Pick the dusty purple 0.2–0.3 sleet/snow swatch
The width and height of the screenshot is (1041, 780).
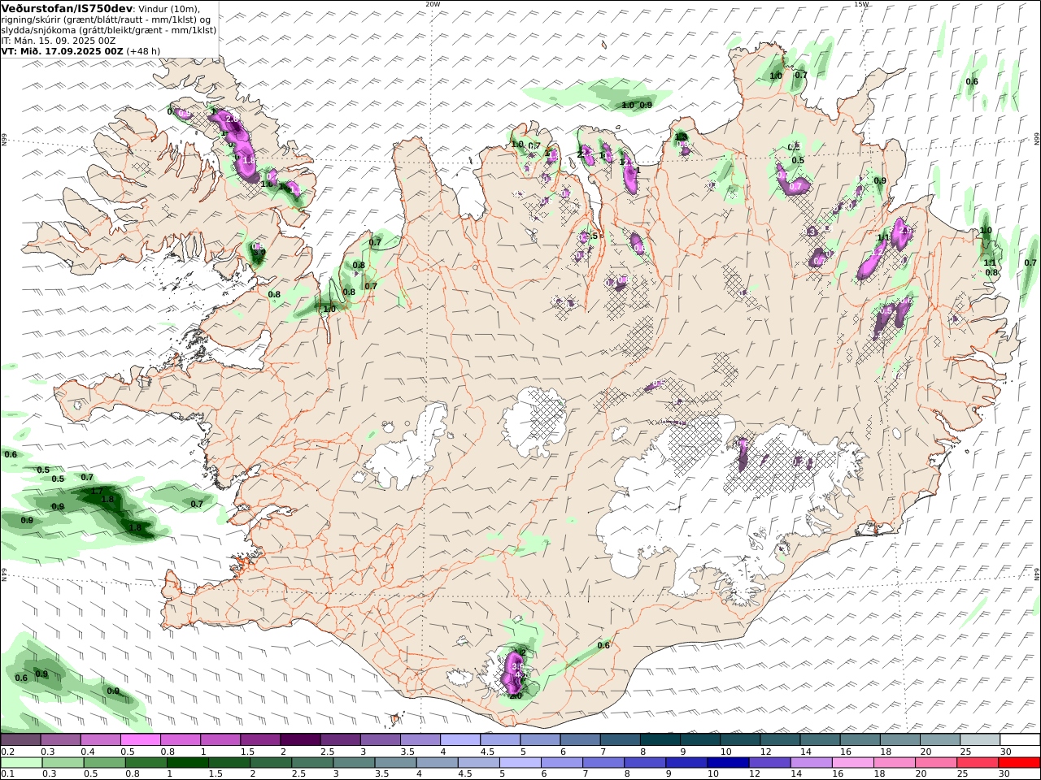(x=20, y=739)
